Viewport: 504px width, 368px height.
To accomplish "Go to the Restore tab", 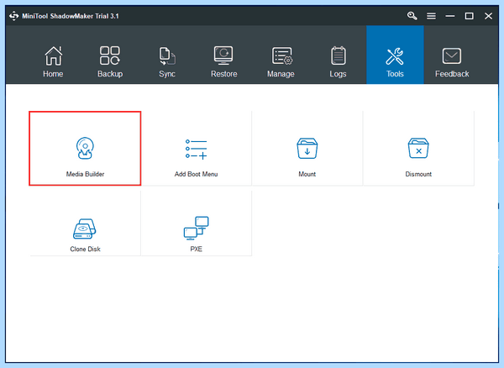I will [223, 61].
